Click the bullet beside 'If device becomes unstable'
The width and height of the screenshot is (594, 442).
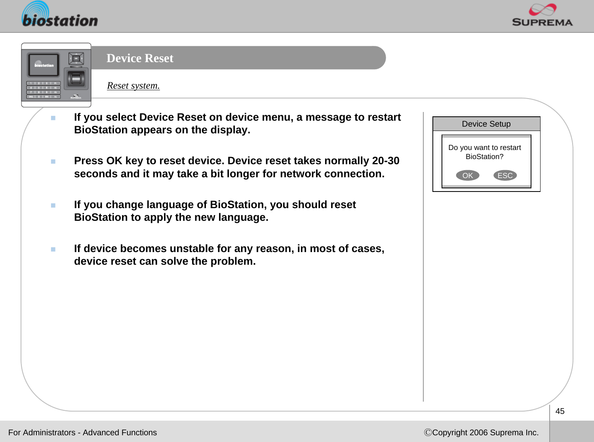[53, 249]
